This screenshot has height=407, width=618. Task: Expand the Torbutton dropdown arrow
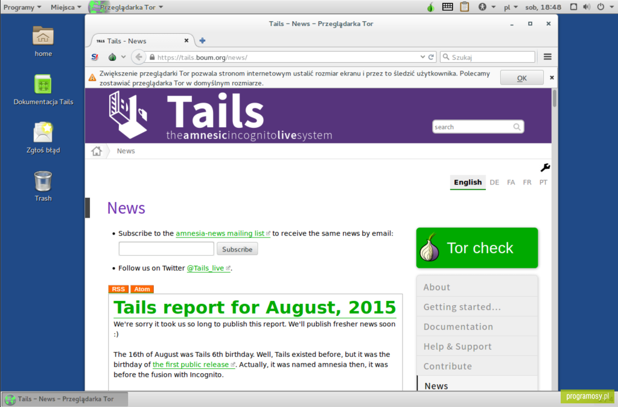123,57
